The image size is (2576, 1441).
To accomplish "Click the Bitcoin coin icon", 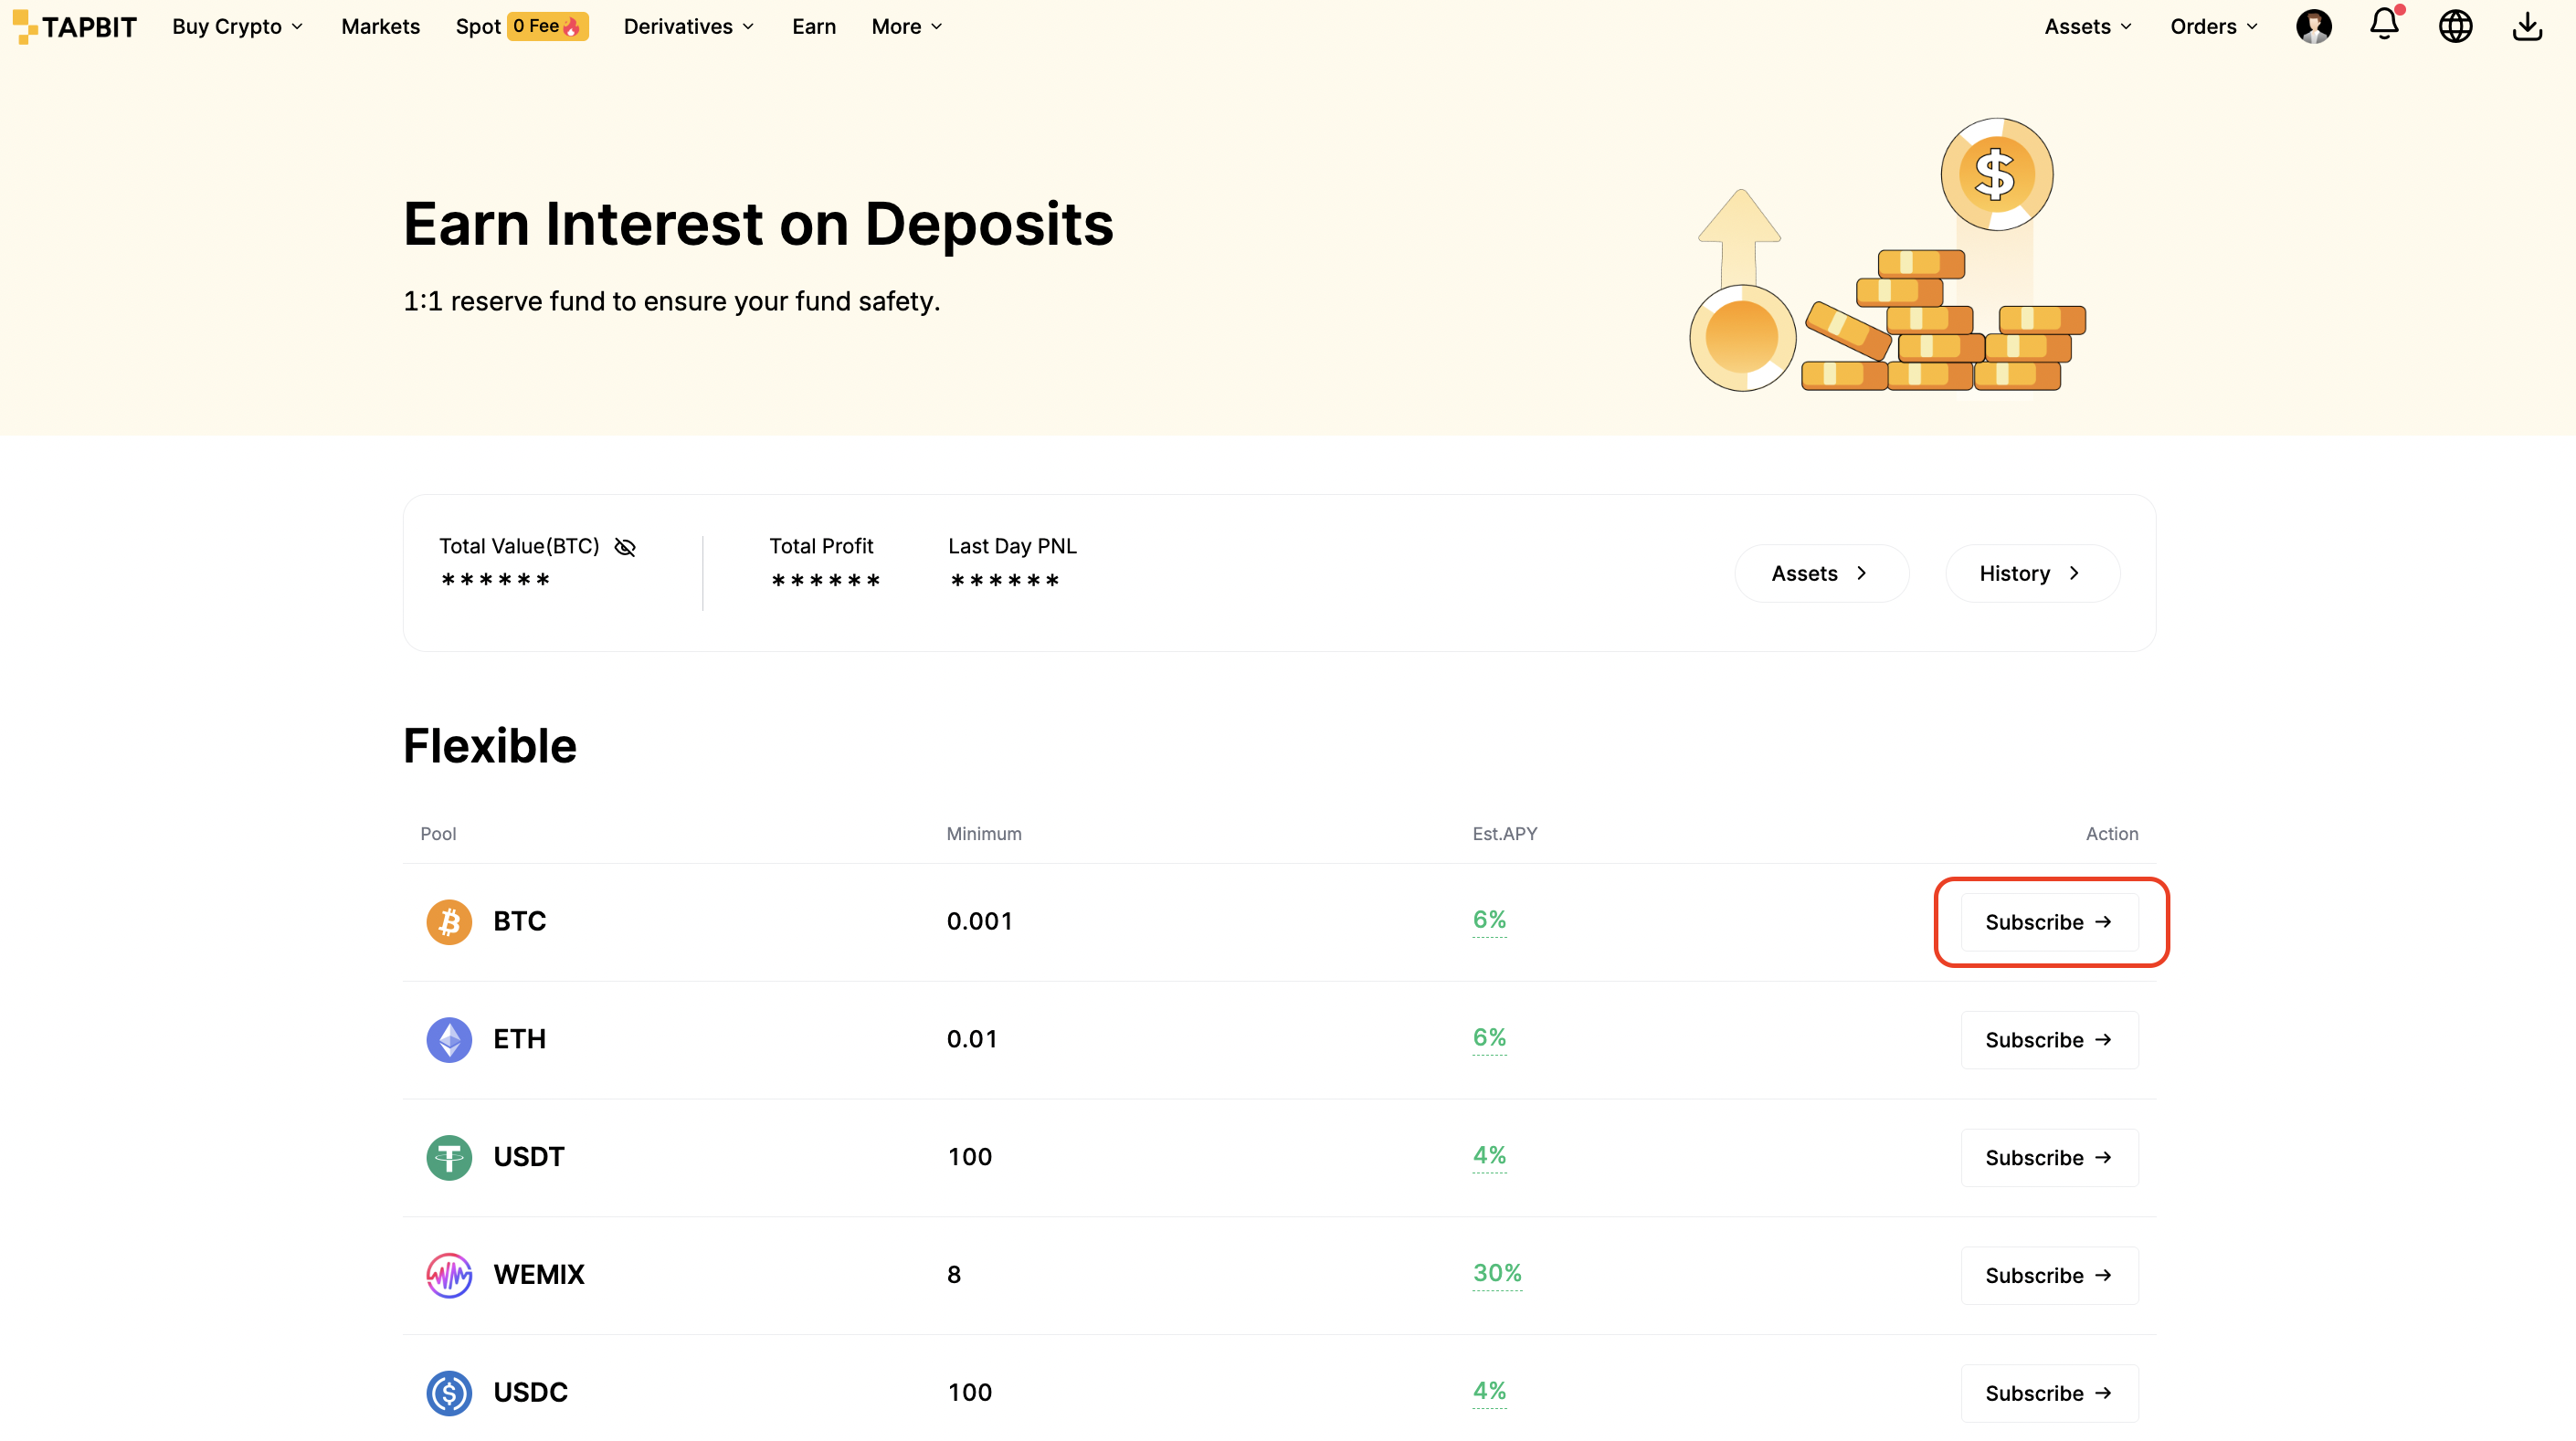I will tap(449, 921).
